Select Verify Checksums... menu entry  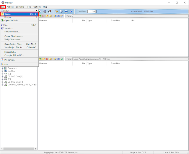[19, 39]
